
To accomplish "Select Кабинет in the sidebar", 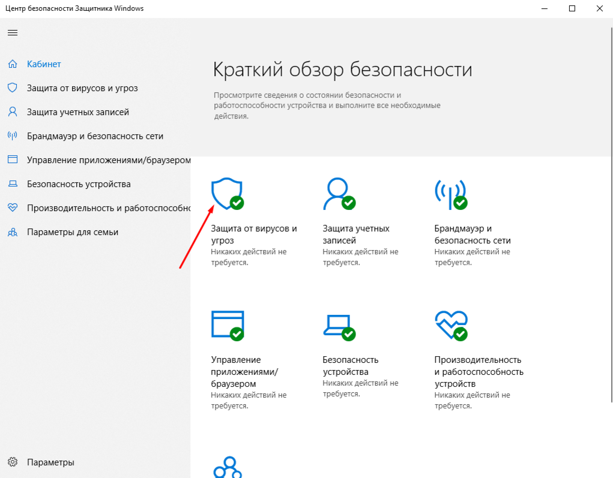I will [x=44, y=64].
